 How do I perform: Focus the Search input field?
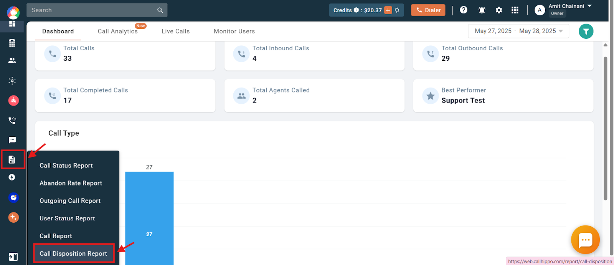(x=92, y=10)
